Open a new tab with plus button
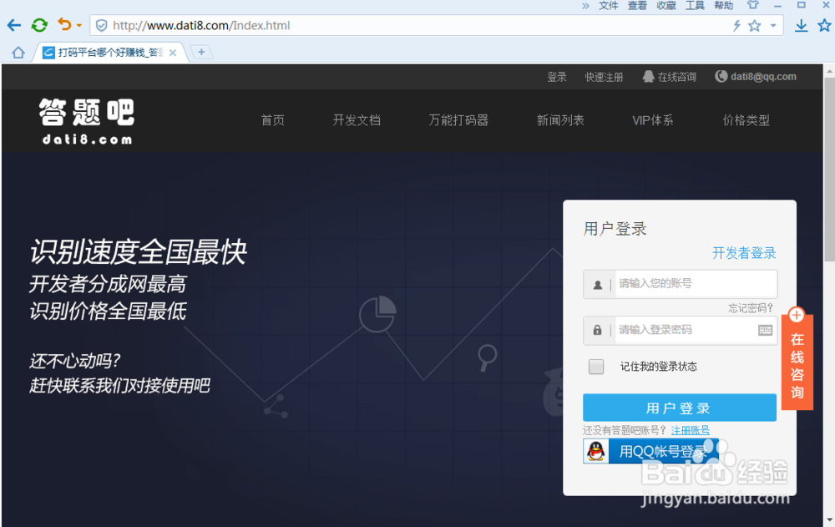Image resolution: width=835 pixels, height=527 pixels. 201,52
